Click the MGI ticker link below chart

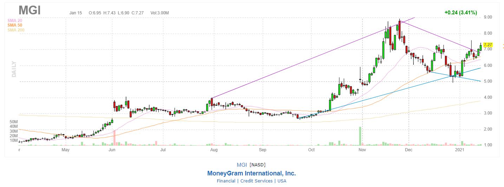[242, 165]
